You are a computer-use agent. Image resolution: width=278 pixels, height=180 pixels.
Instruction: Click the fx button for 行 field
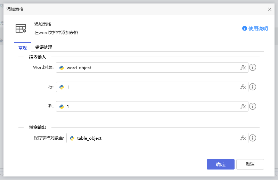coord(243,87)
